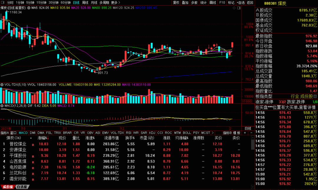Select the VOL-TDX indicator tab
This screenshot has height=190, width=318.
click(117, 133)
